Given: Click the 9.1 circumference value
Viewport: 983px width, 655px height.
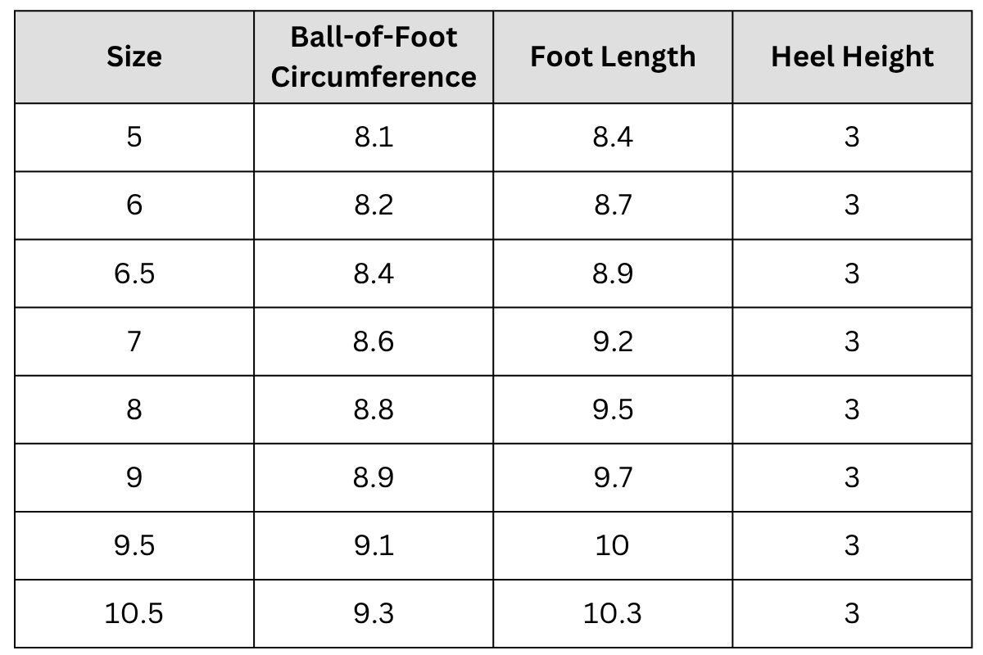Looking at the screenshot, I should point(374,545).
